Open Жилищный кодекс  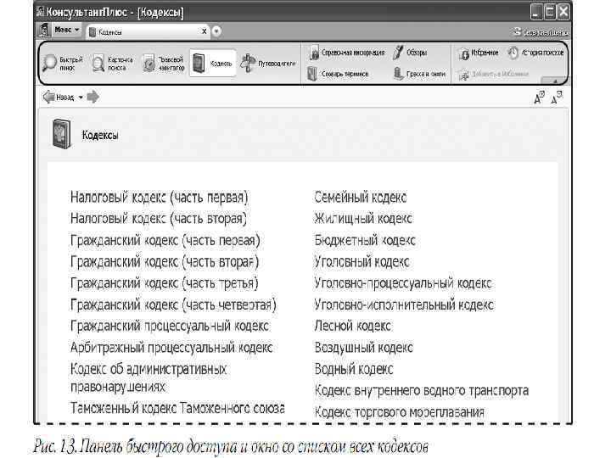tap(363, 219)
